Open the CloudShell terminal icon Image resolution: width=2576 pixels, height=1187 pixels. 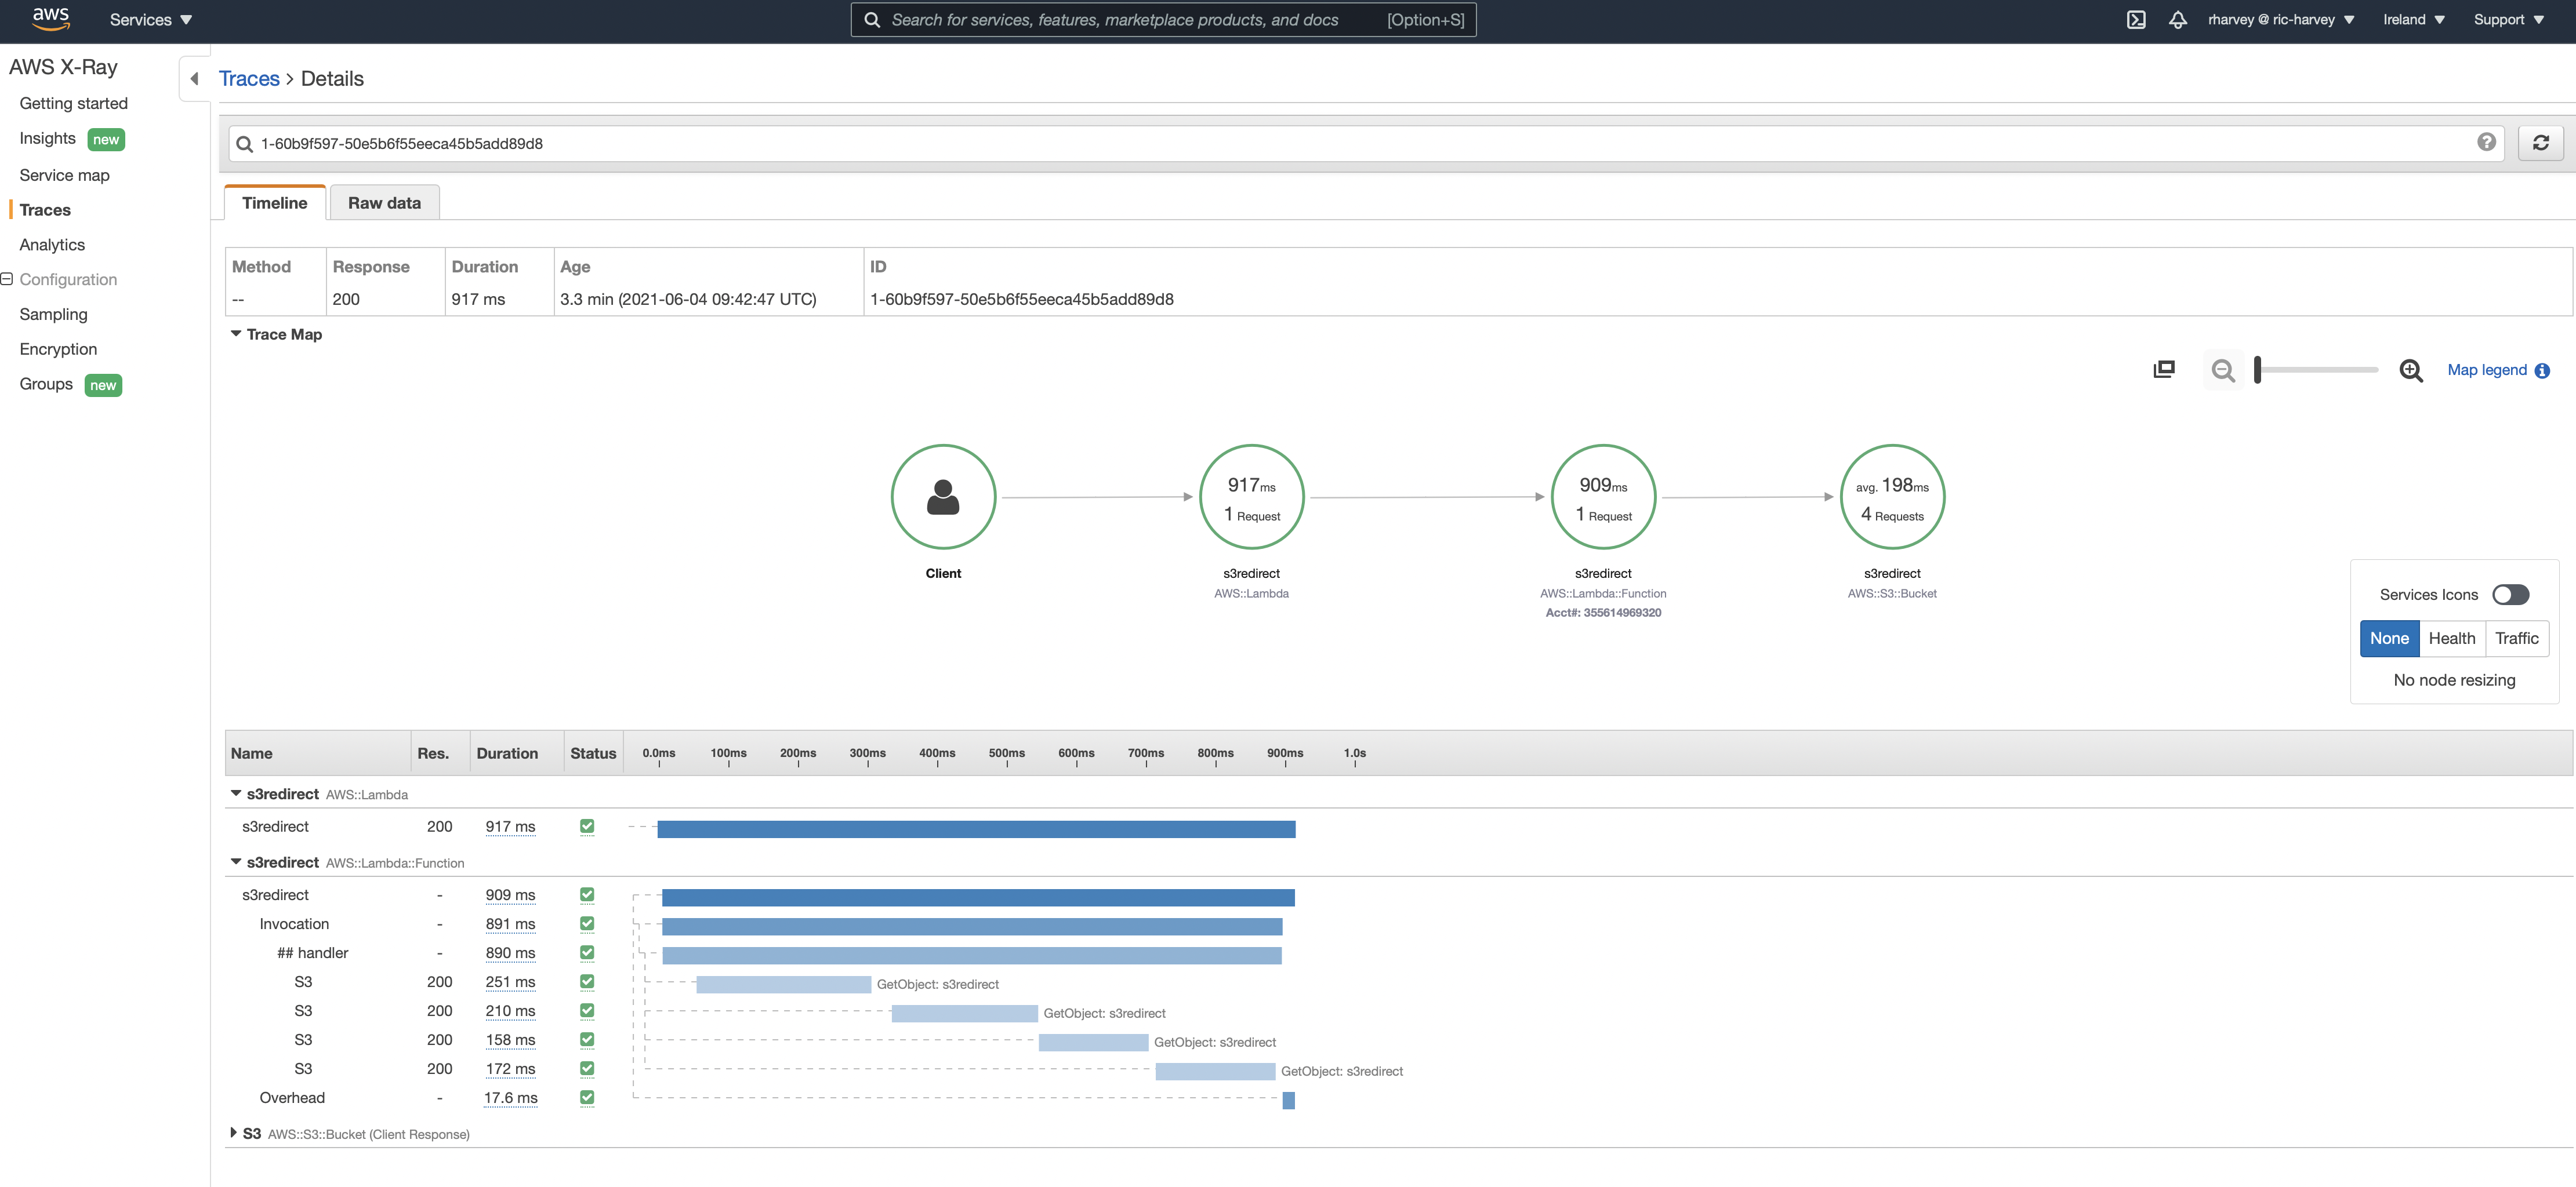click(2135, 20)
